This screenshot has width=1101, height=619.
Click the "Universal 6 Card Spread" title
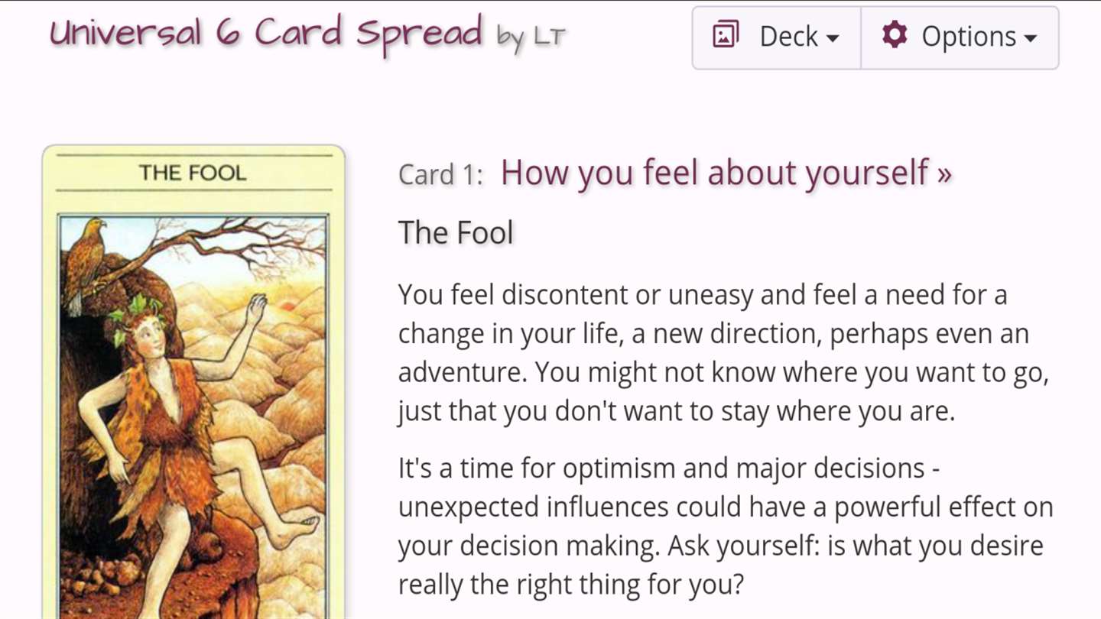coord(266,33)
